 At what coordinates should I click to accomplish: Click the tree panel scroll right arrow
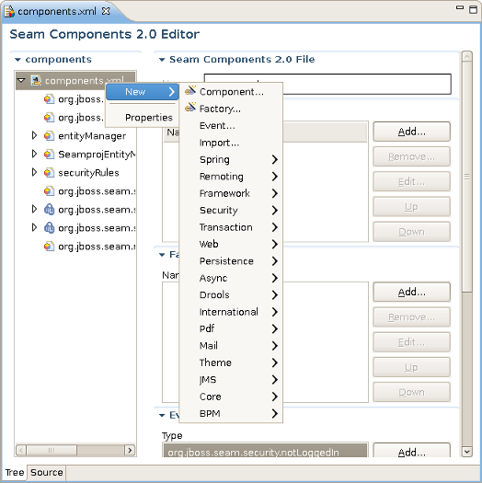[x=130, y=451]
